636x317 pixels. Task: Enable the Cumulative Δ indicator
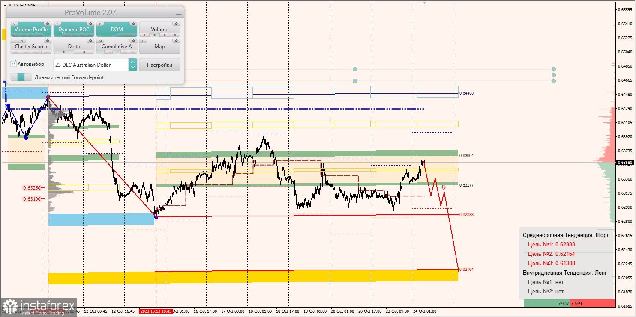117,47
